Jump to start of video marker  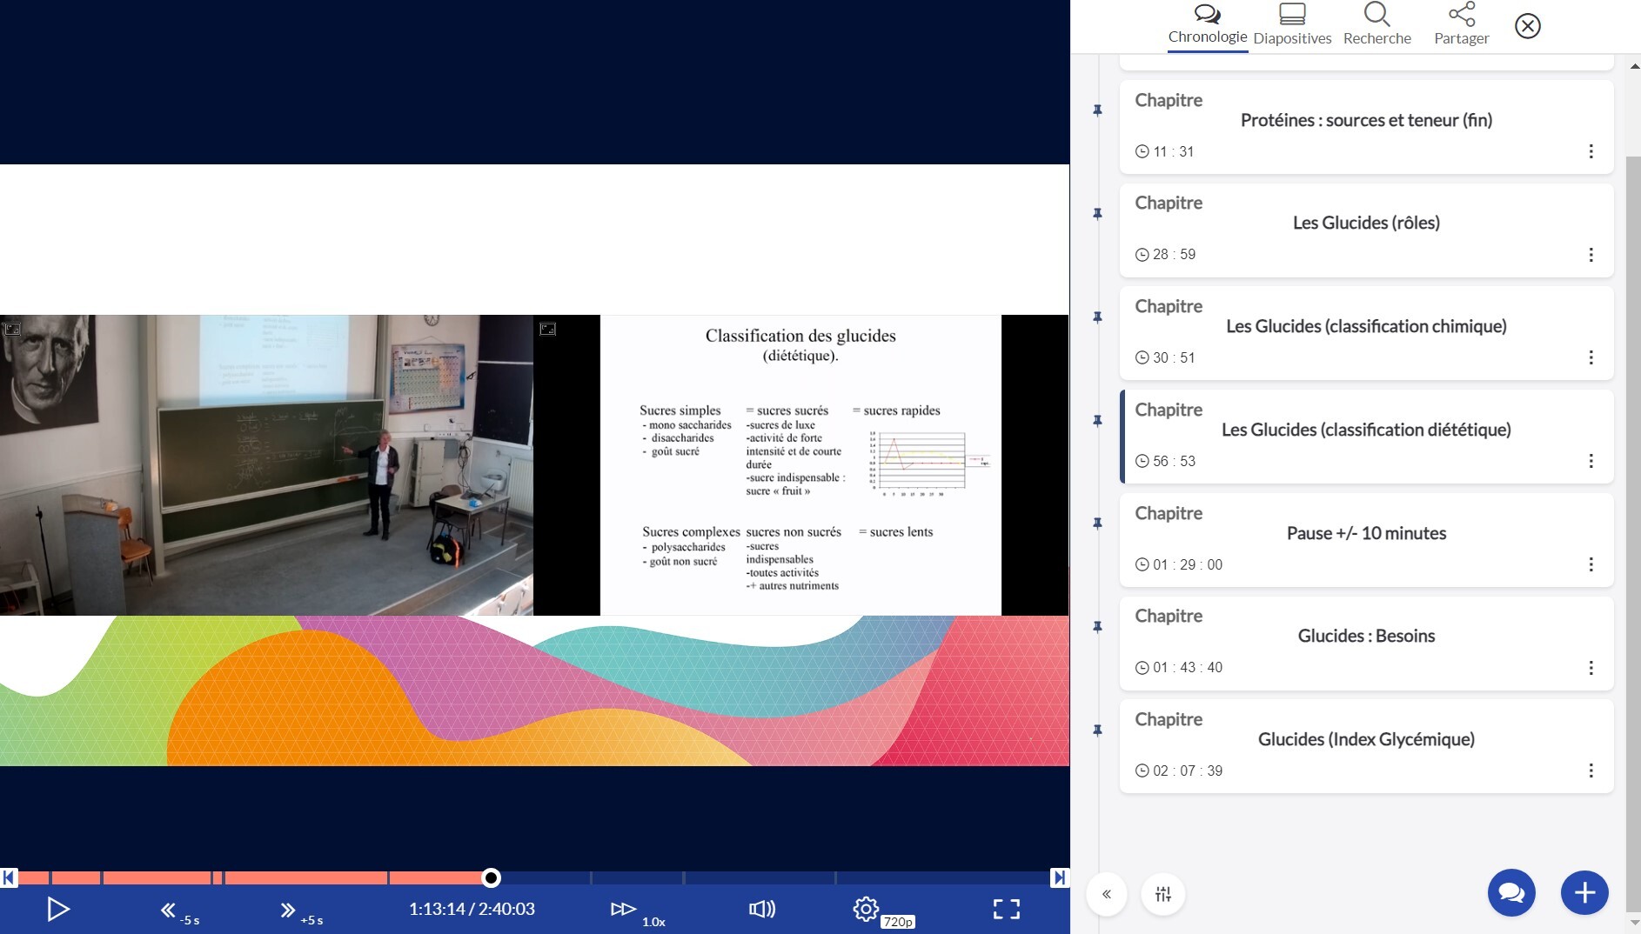[x=9, y=877]
